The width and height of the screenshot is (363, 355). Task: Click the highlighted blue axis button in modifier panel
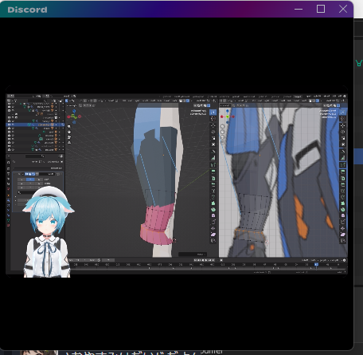30,179
